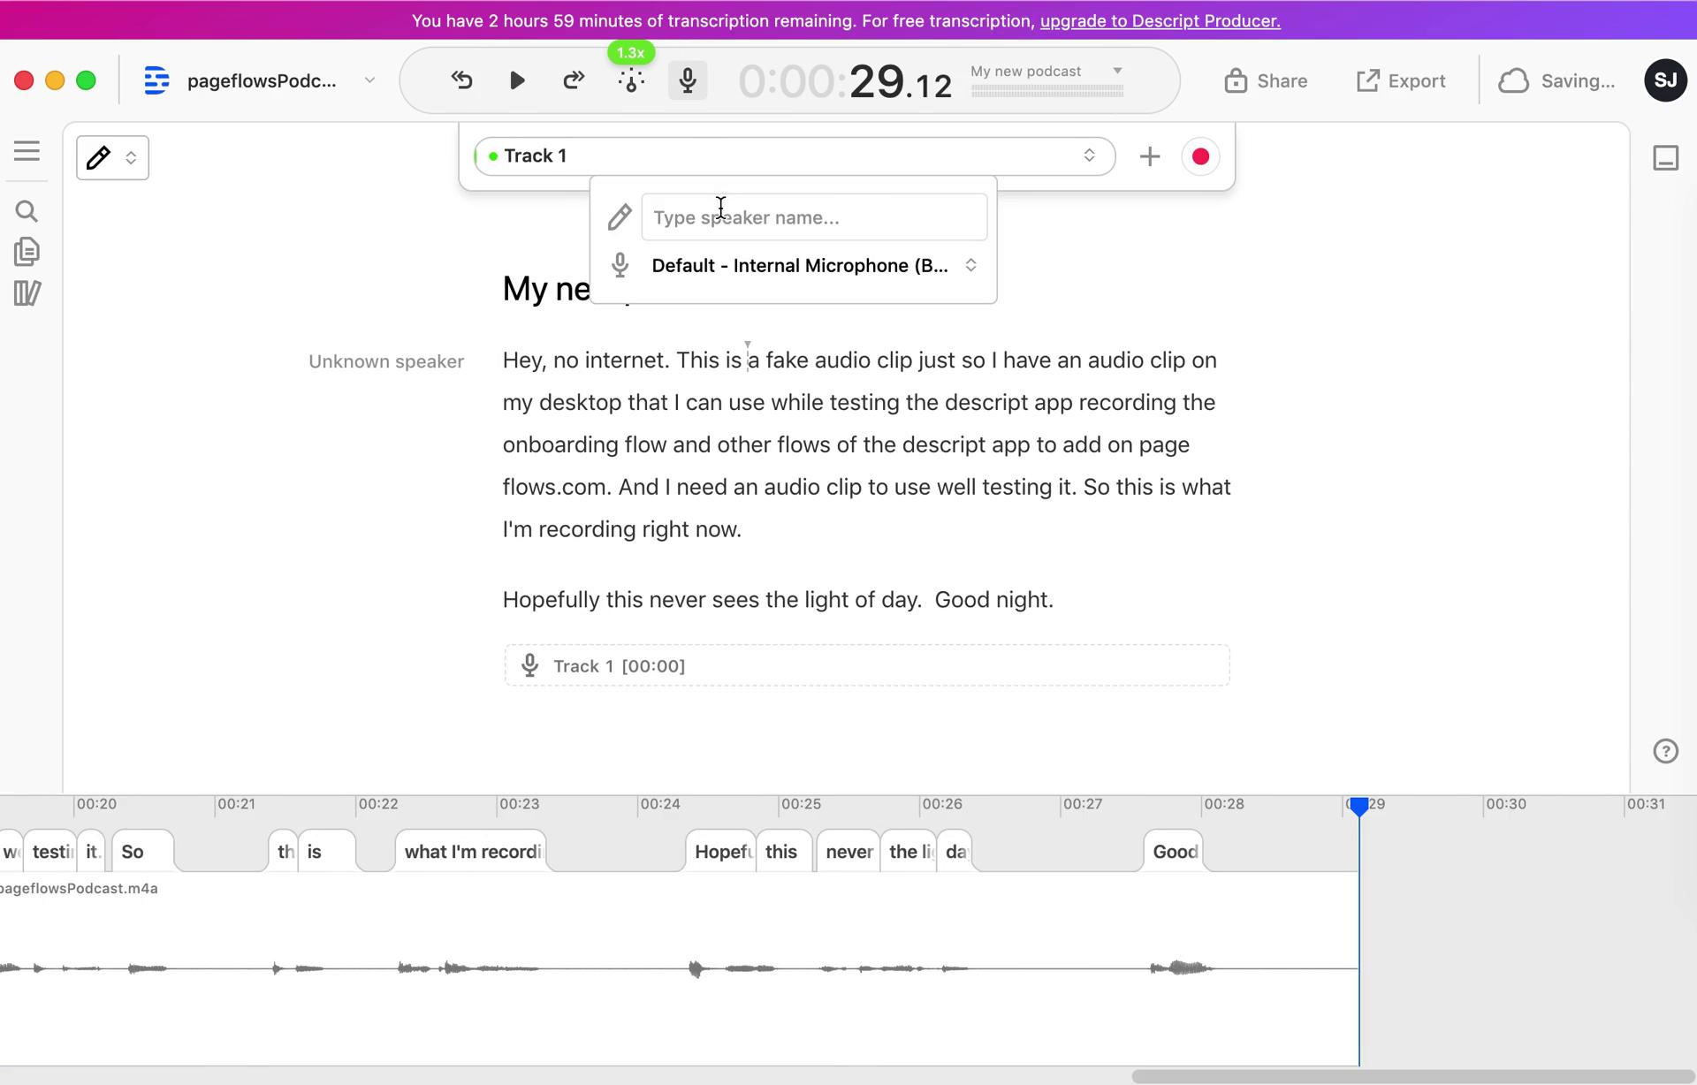Viewport: 1697px width, 1085px height.
Task: Click the Track 1 [00:00] placeholder
Action: [867, 665]
